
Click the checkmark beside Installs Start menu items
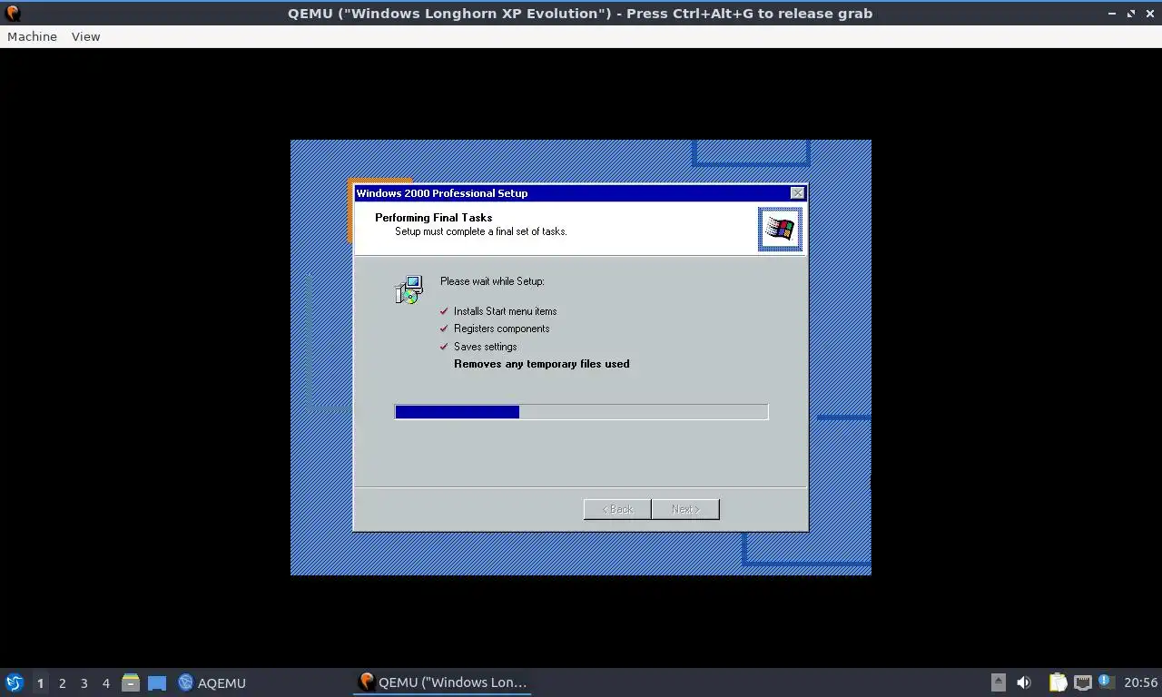(444, 310)
